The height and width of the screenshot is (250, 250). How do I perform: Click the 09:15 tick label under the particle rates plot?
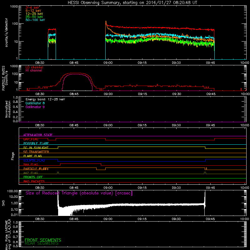[142, 94]
